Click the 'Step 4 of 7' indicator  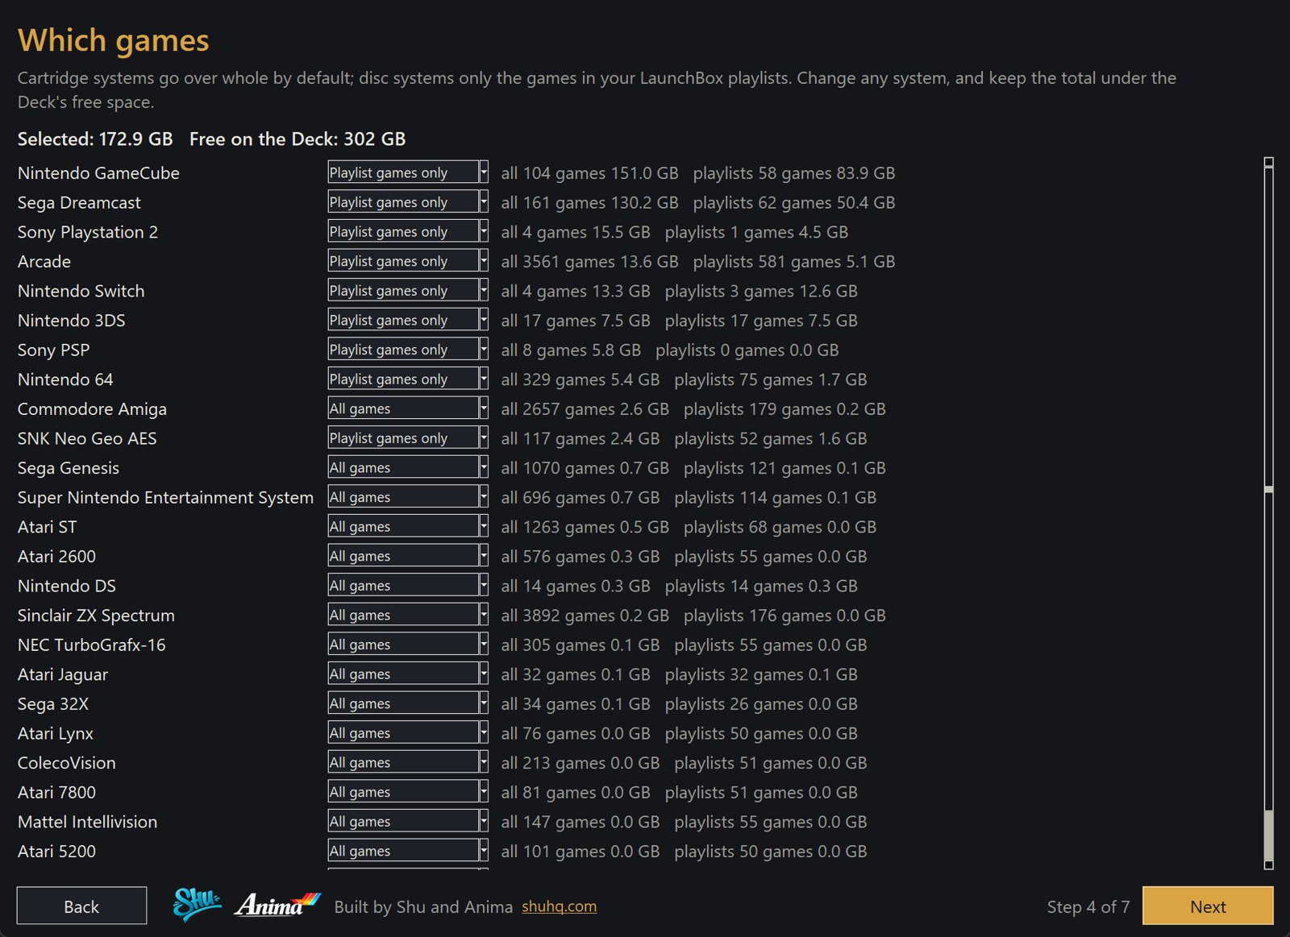[x=1088, y=906]
